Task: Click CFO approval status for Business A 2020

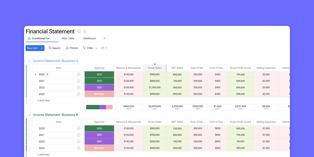Action: (99, 74)
